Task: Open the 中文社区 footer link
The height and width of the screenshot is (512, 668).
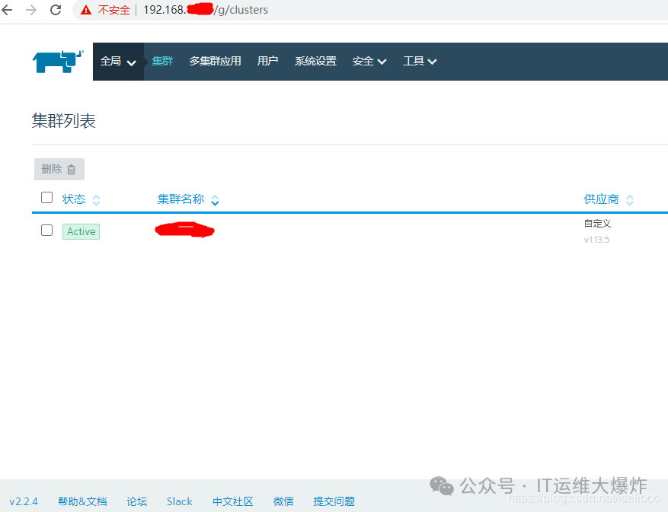Action: pos(232,501)
